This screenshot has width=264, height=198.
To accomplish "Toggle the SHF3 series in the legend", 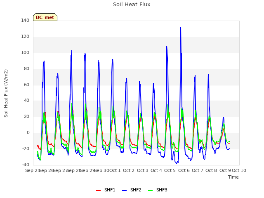I will point(158,190).
